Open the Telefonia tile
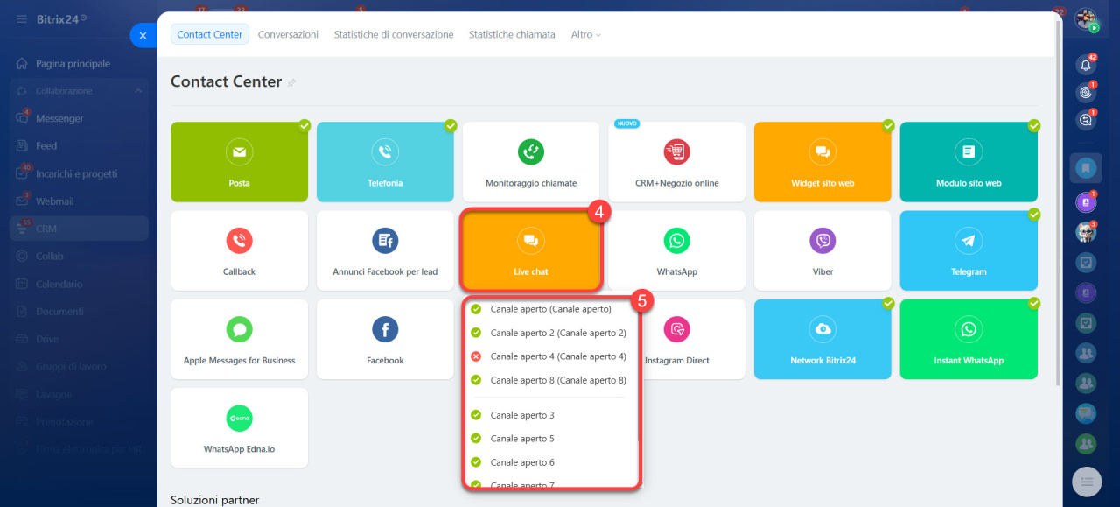This screenshot has height=507, width=1120. 385,162
